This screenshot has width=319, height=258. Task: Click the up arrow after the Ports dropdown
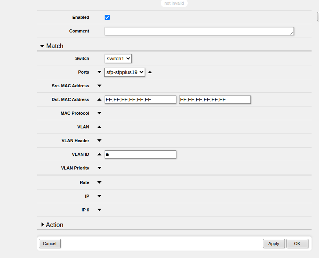pos(150,72)
